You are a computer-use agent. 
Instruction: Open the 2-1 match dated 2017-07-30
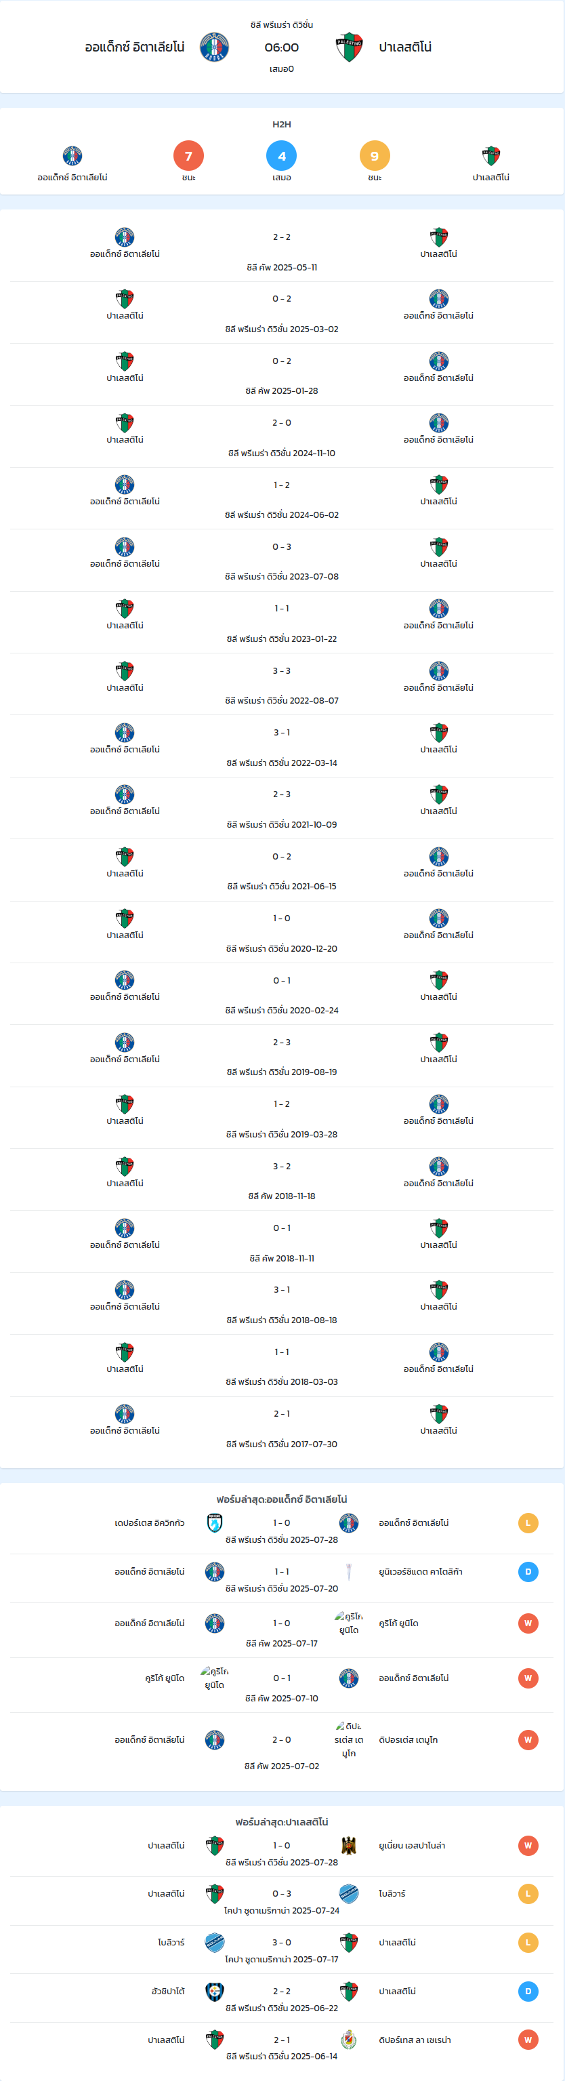coord(282,1428)
